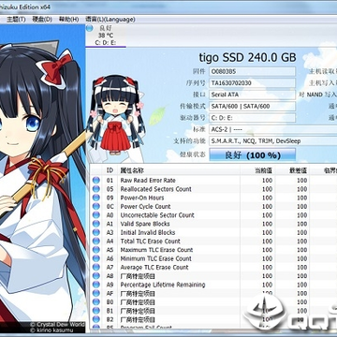This screenshot has width=337, height=337.
Task: Open the 硬盘(D) disk menu
Action: 42,20
